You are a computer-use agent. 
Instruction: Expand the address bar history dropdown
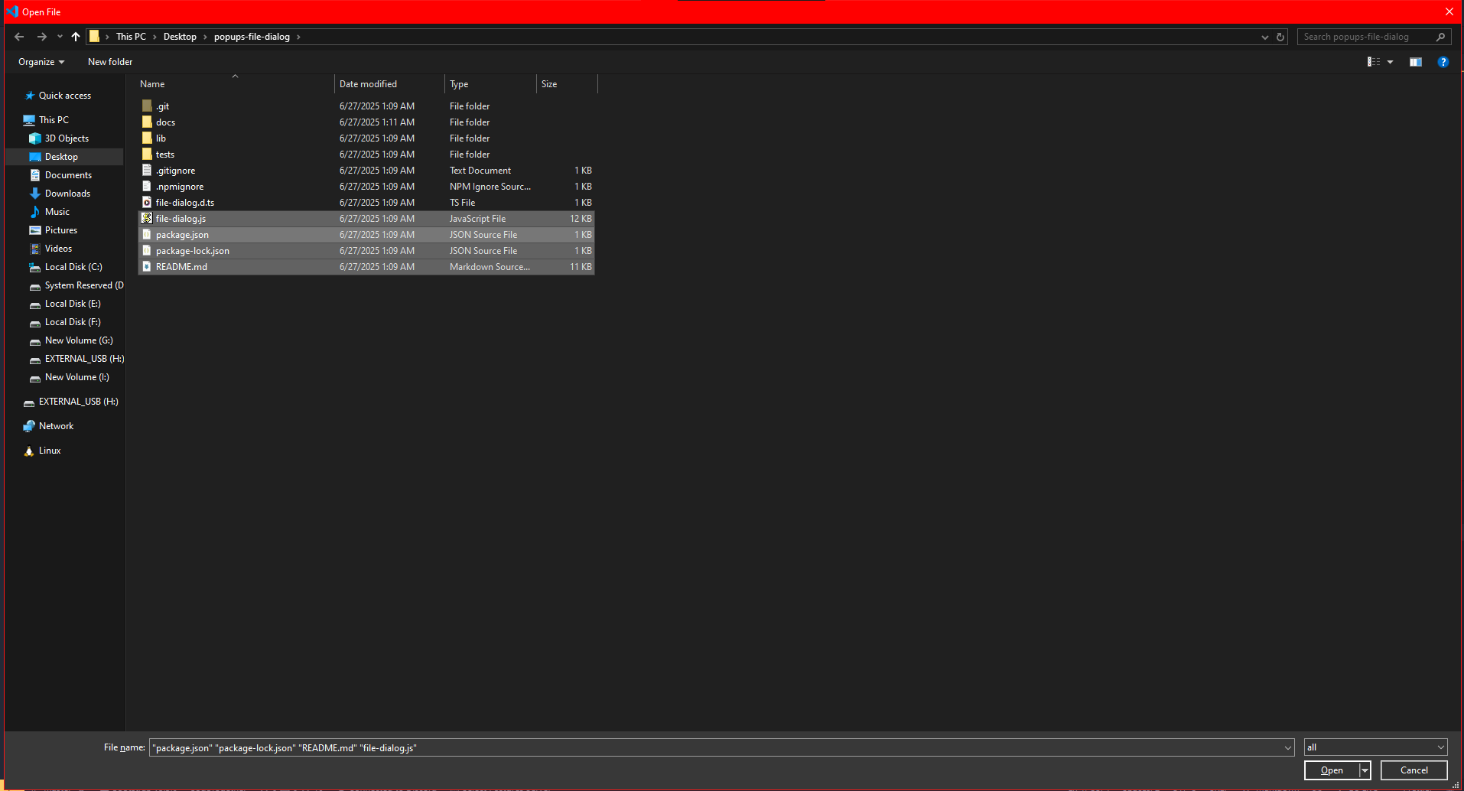tap(1264, 37)
